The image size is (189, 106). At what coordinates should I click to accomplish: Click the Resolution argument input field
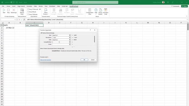tap(61, 37)
